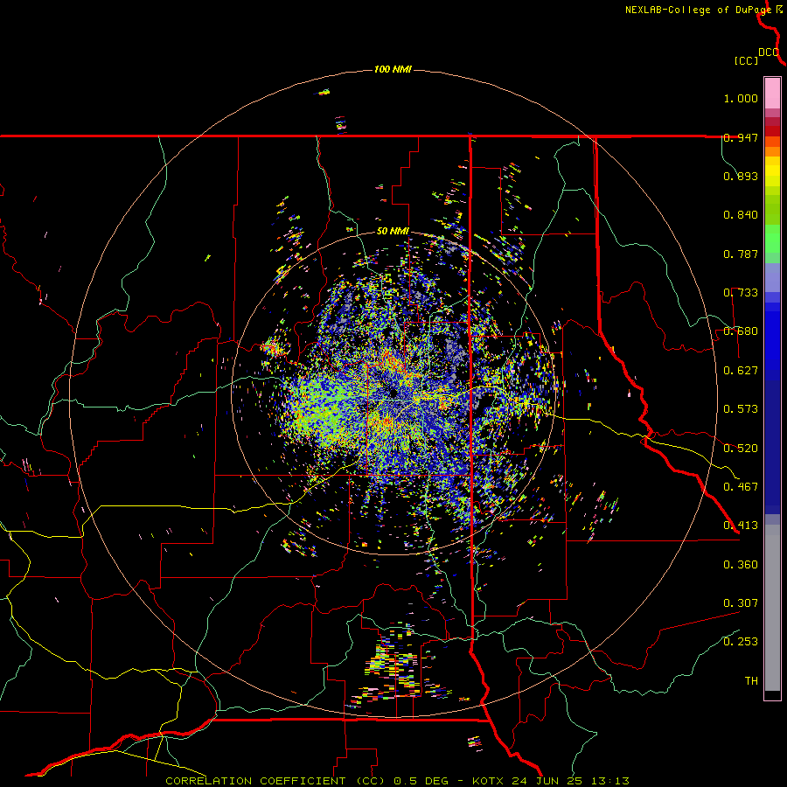Click the Correlation Coefficient caption at bottom
Image resolution: width=787 pixels, height=787 pixels.
tap(397, 781)
